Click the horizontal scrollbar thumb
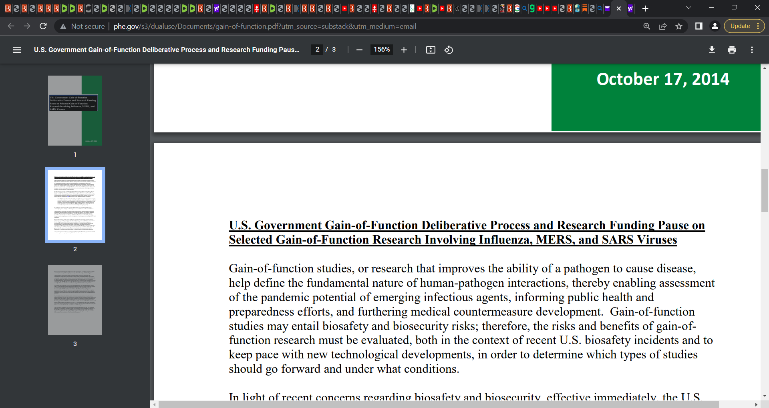Screen dimensions: 769x408 click(439, 404)
